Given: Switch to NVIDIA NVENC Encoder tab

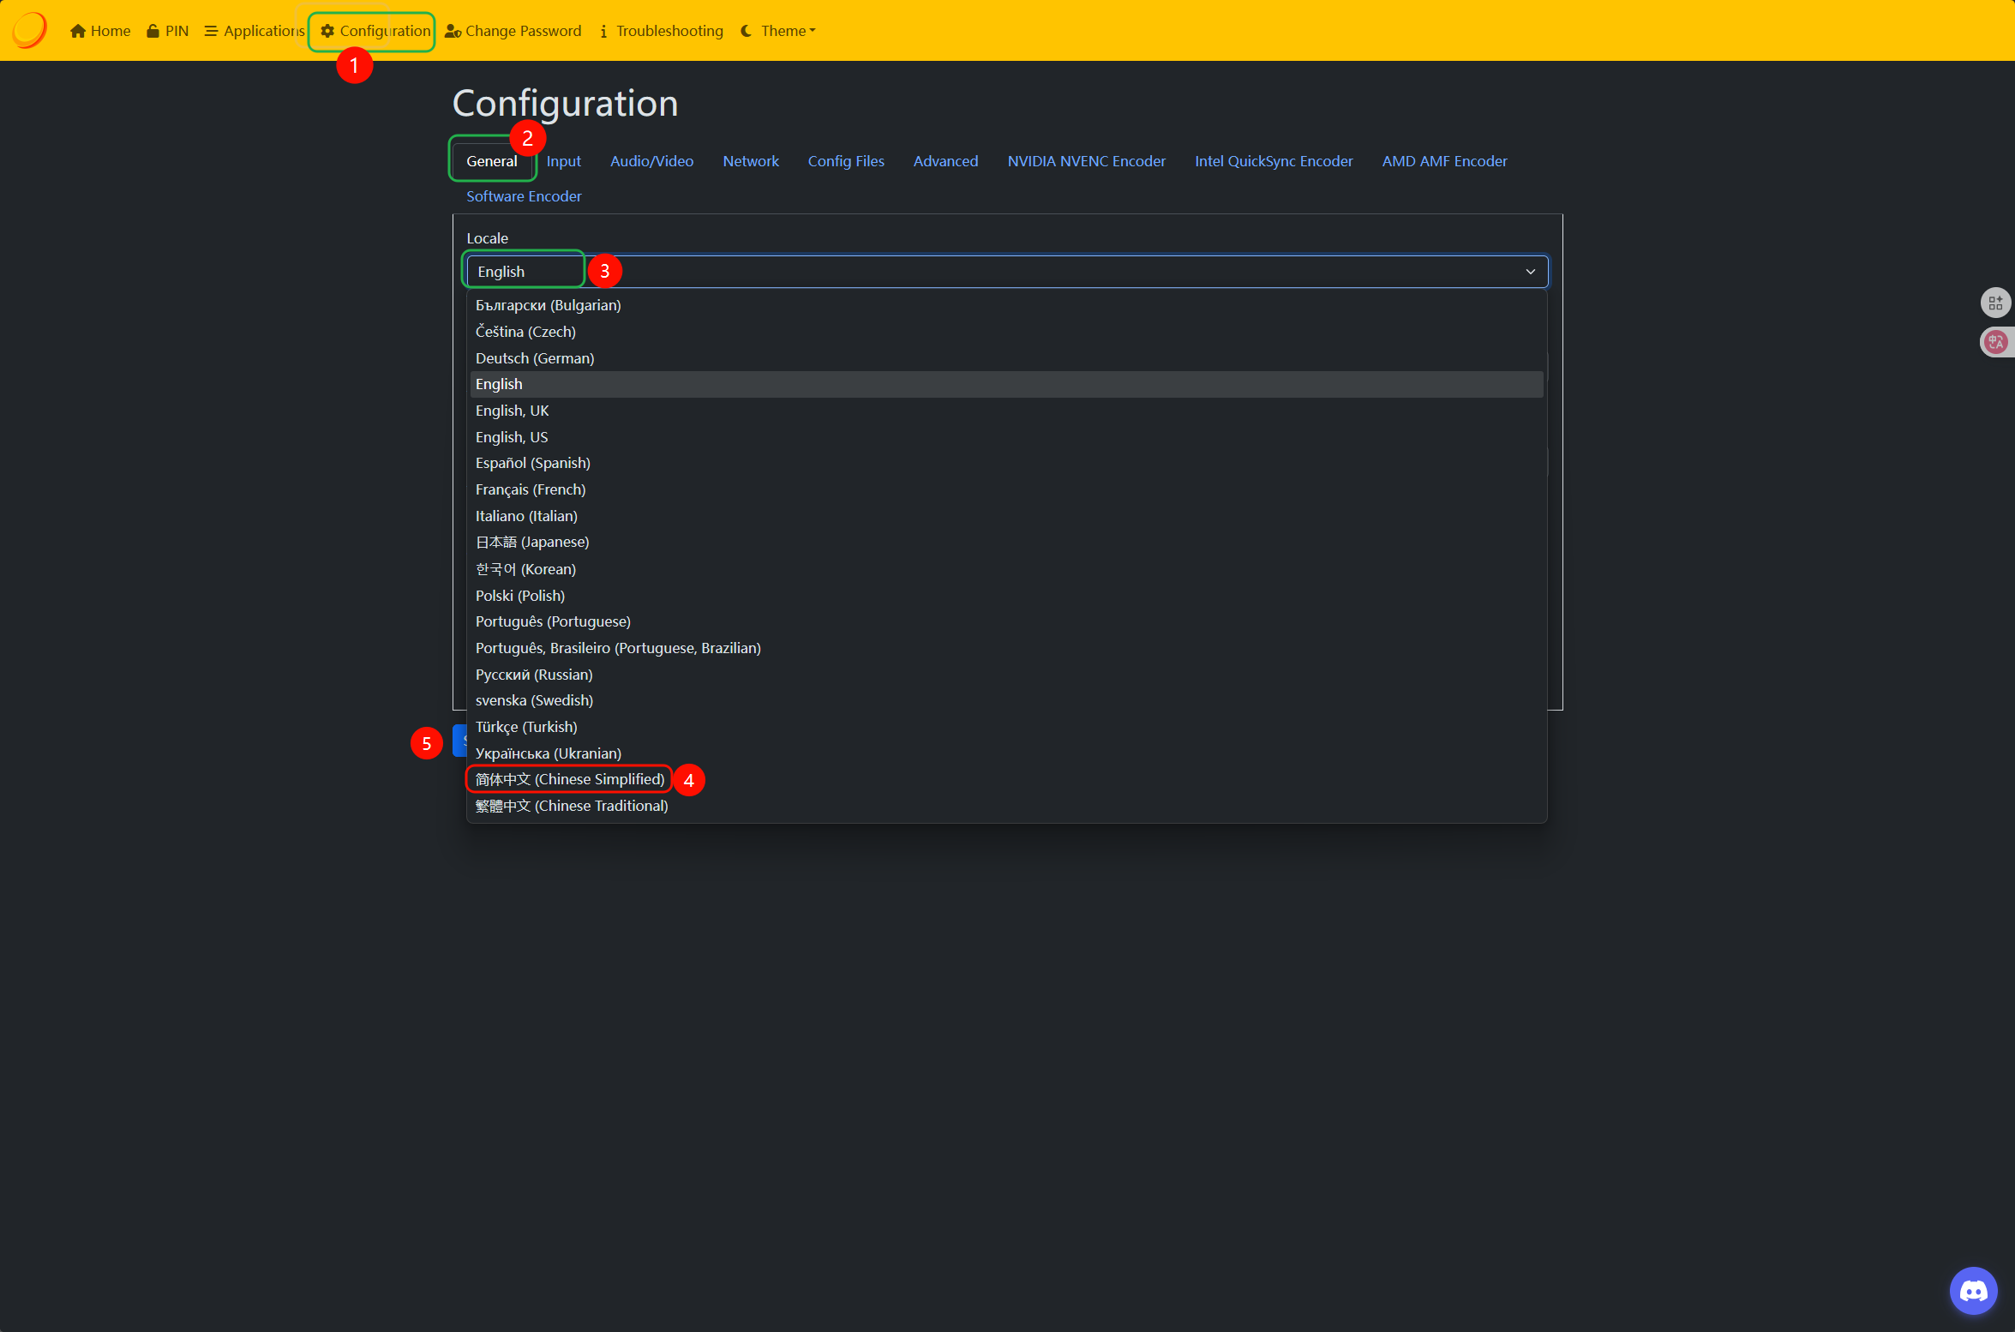Looking at the screenshot, I should click(1086, 161).
